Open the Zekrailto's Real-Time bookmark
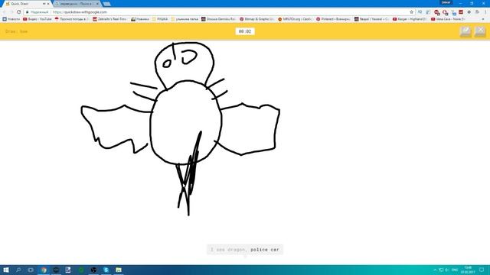Image resolution: width=490 pixels, height=275 pixels. coord(109,19)
